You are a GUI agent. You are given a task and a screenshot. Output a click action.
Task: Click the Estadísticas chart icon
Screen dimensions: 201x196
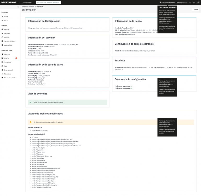pos(2,45)
